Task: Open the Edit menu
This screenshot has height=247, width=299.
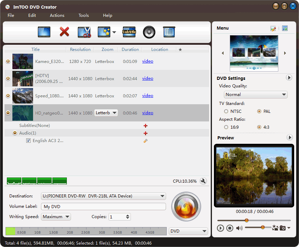Action: (32, 15)
